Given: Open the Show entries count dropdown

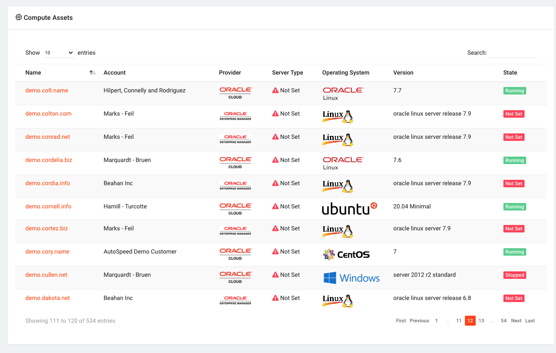Looking at the screenshot, I should 58,53.
